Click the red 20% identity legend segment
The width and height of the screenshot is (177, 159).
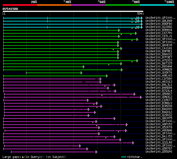[20, 5]
